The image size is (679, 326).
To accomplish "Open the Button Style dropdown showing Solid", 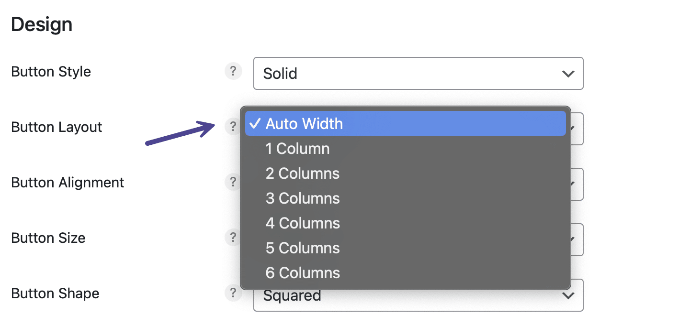I will pyautogui.click(x=418, y=74).
